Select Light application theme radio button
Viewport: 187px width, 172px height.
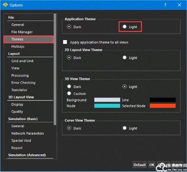pyautogui.click(x=125, y=27)
